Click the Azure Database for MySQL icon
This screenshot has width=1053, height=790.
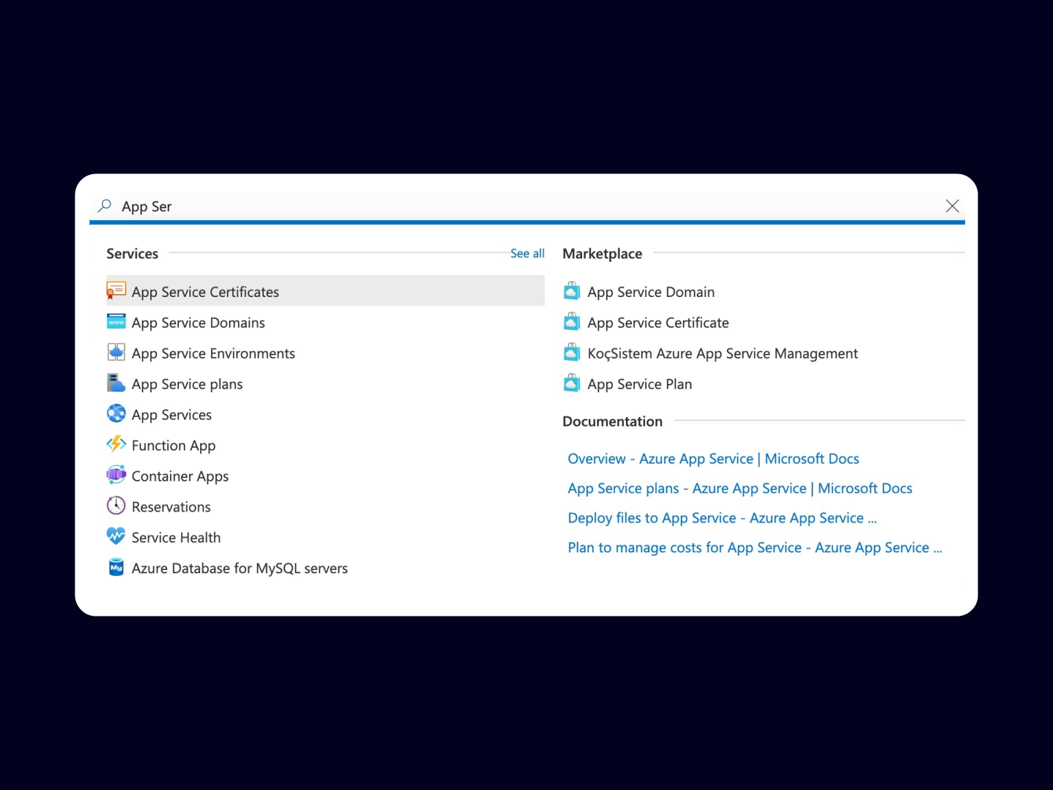[x=116, y=567]
